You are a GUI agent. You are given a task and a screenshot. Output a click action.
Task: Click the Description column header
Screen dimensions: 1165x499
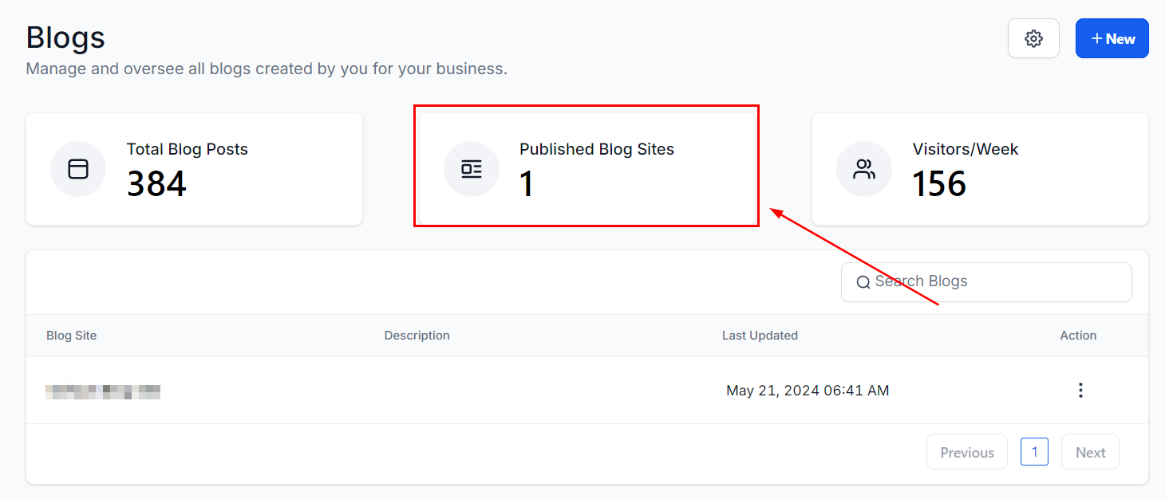click(417, 336)
